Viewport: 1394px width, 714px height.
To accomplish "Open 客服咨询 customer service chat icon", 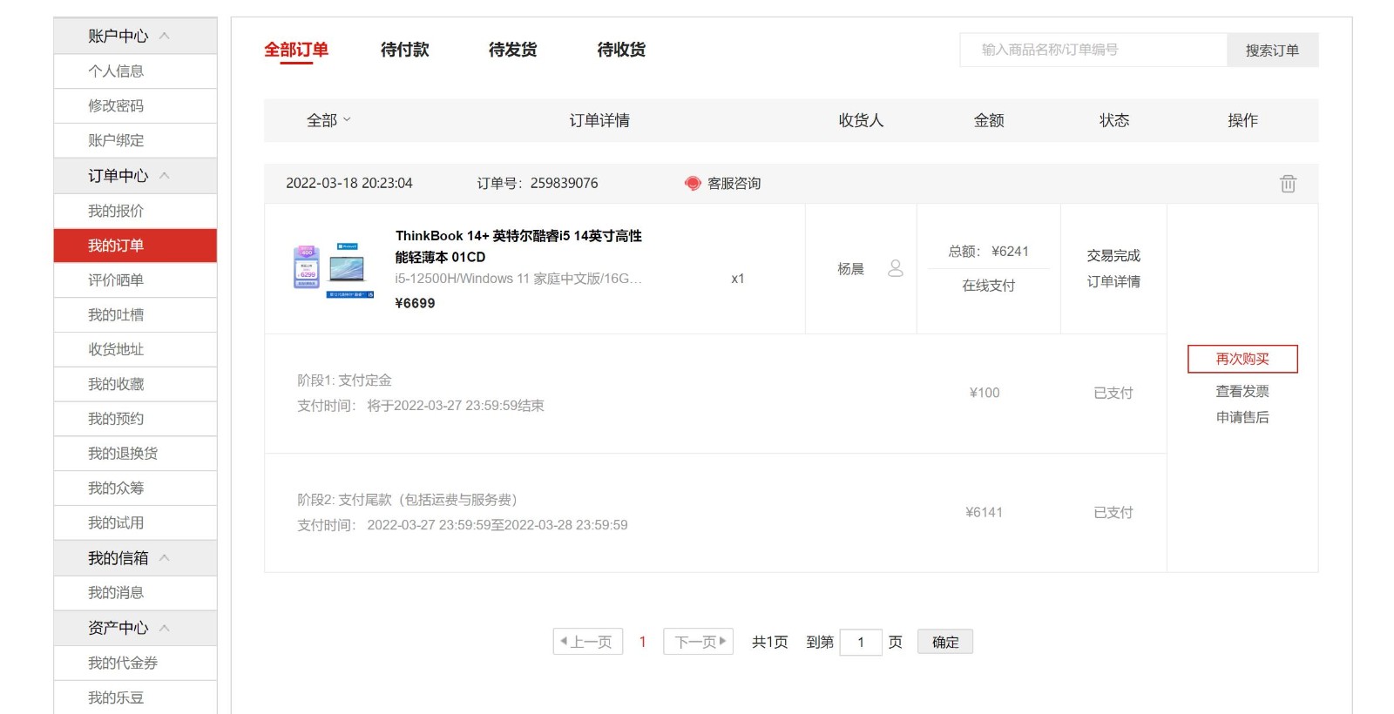I will (x=693, y=184).
